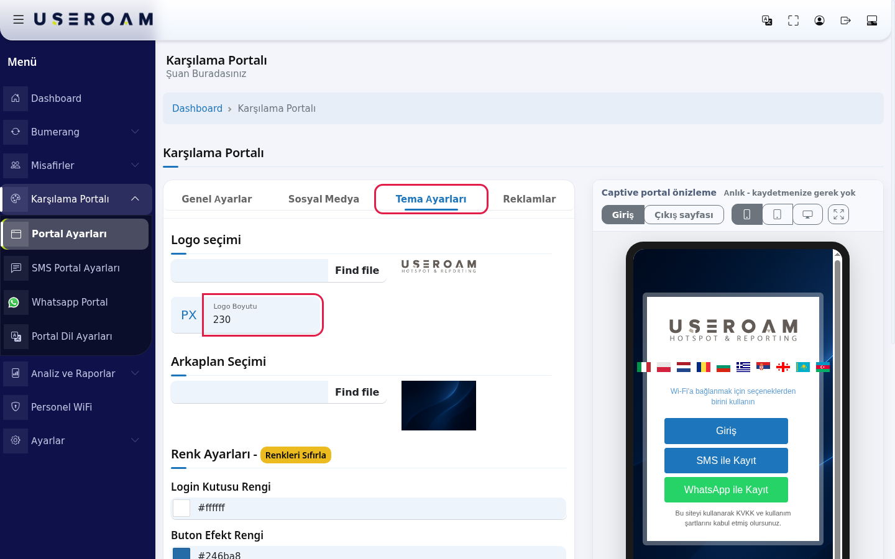Follow the Dashboard breadcrumb link
Viewport: 895px width, 559px height.
[x=197, y=108]
